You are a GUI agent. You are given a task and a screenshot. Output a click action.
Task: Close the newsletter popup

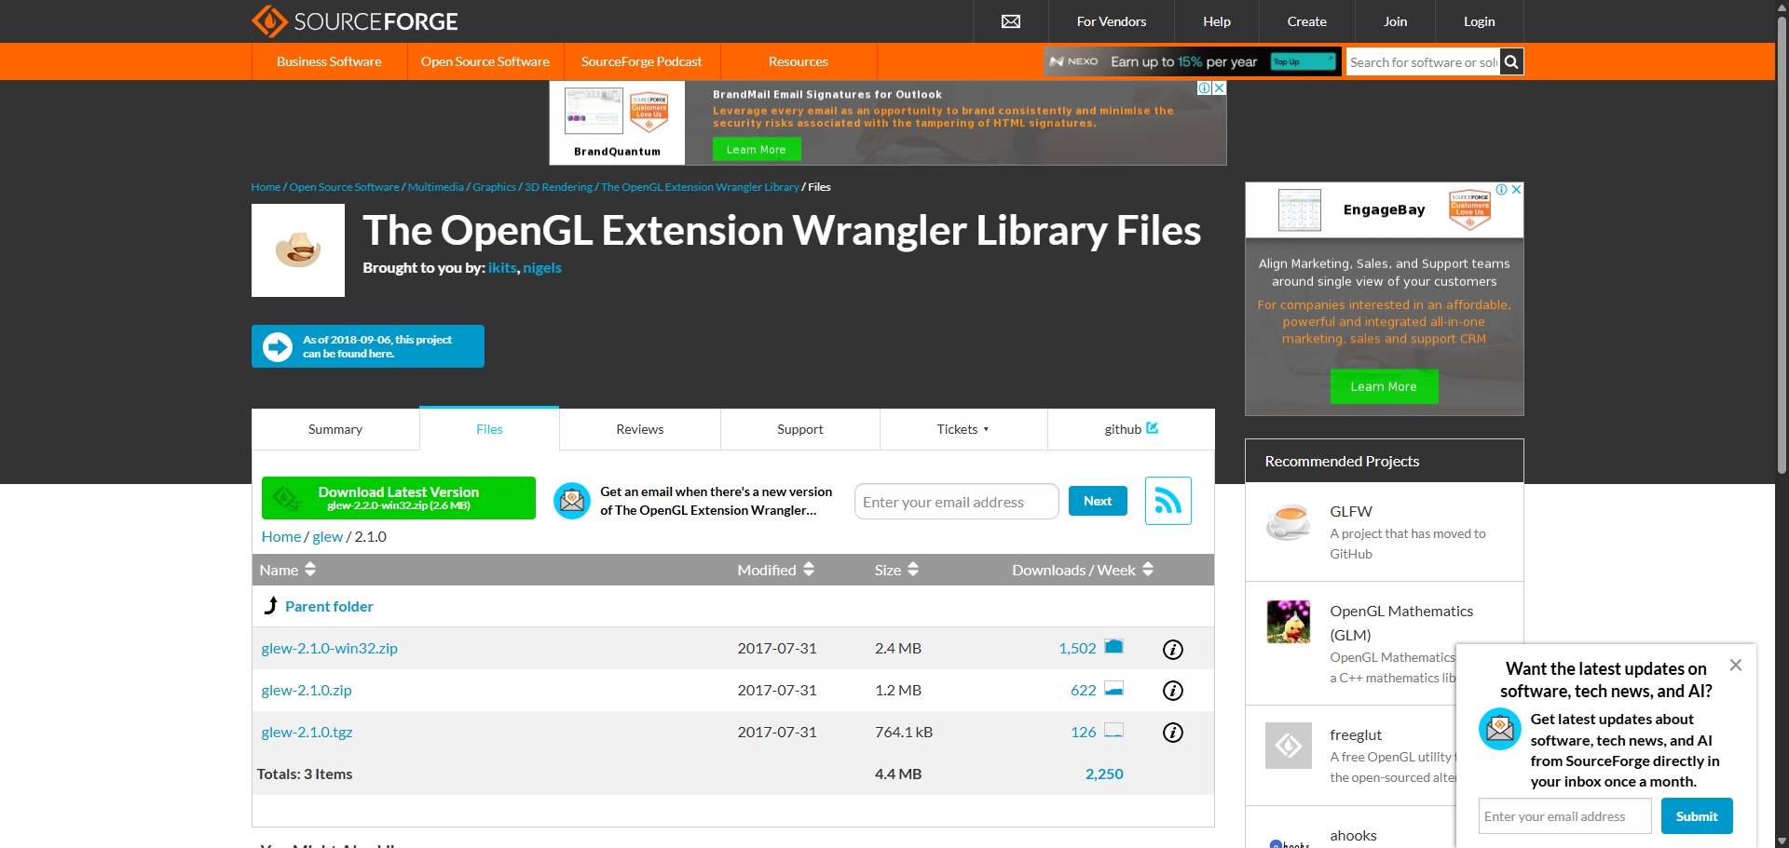tap(1735, 665)
